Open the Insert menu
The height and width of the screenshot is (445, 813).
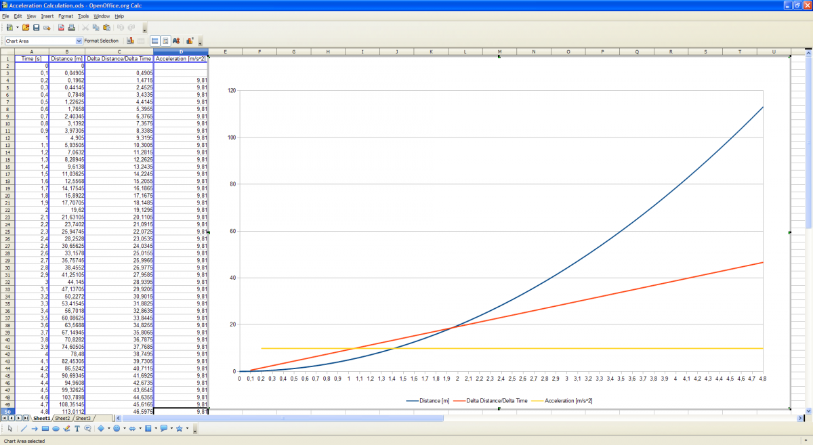point(47,16)
